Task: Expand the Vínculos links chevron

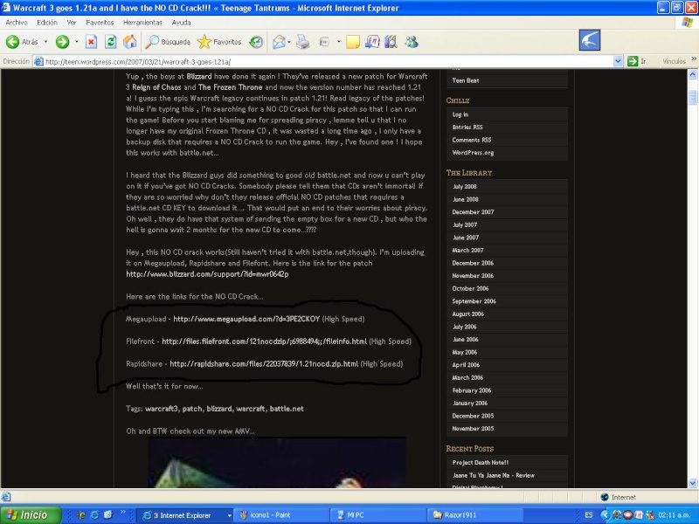Action: point(694,59)
